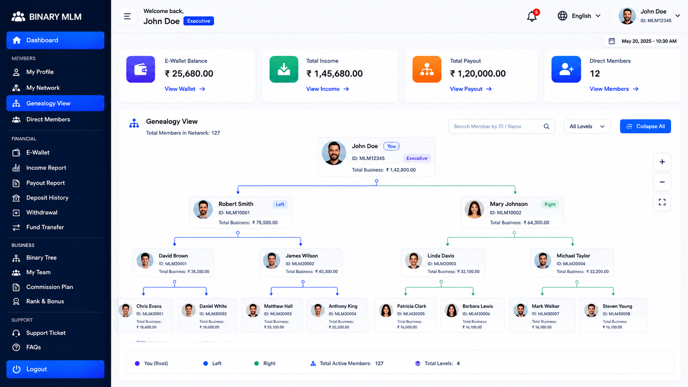Click the Direct Members add-user icon
The image size is (688, 387).
pos(566,69)
